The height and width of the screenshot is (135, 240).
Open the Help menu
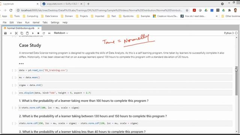65,22
